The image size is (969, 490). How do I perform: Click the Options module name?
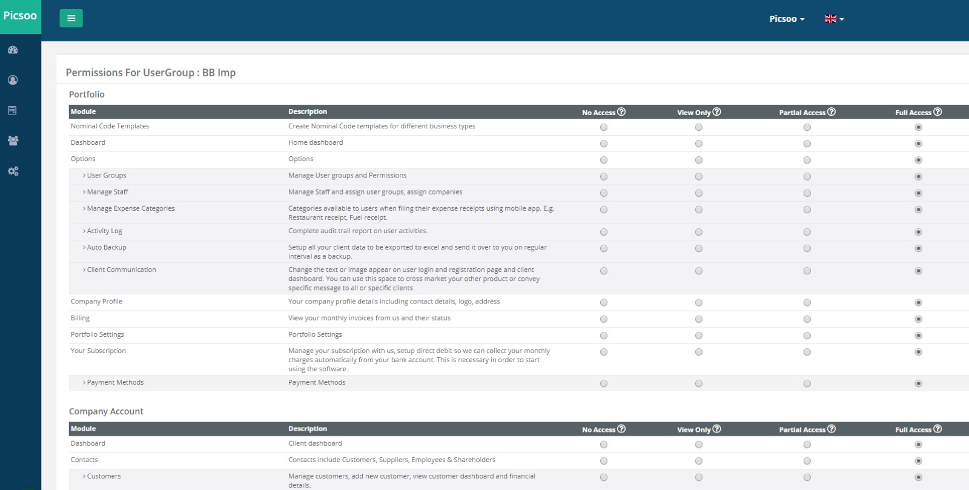(x=83, y=159)
